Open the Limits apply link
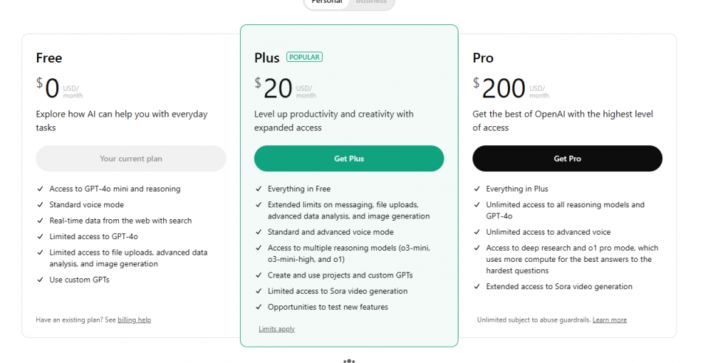Image resolution: width=708 pixels, height=363 pixels. pos(276,328)
